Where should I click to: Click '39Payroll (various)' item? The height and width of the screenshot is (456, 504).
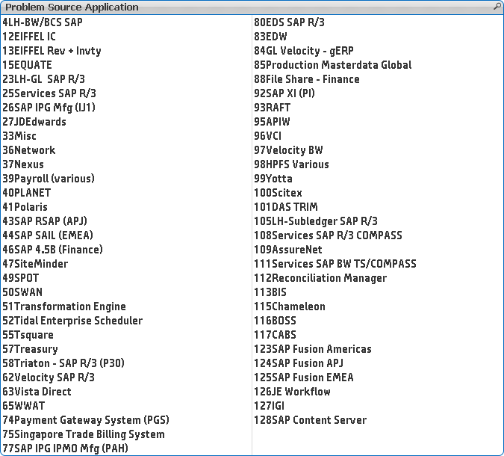coord(126,178)
